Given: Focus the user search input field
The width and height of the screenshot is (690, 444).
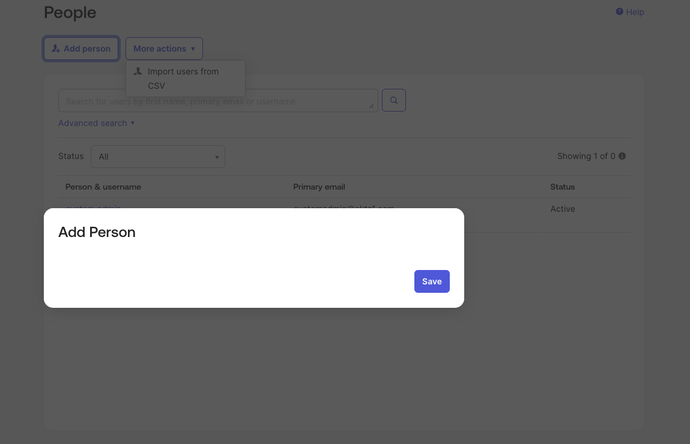Looking at the screenshot, I should coord(218,101).
